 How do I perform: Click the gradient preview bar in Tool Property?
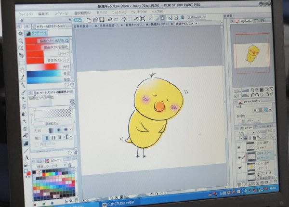click(53, 113)
